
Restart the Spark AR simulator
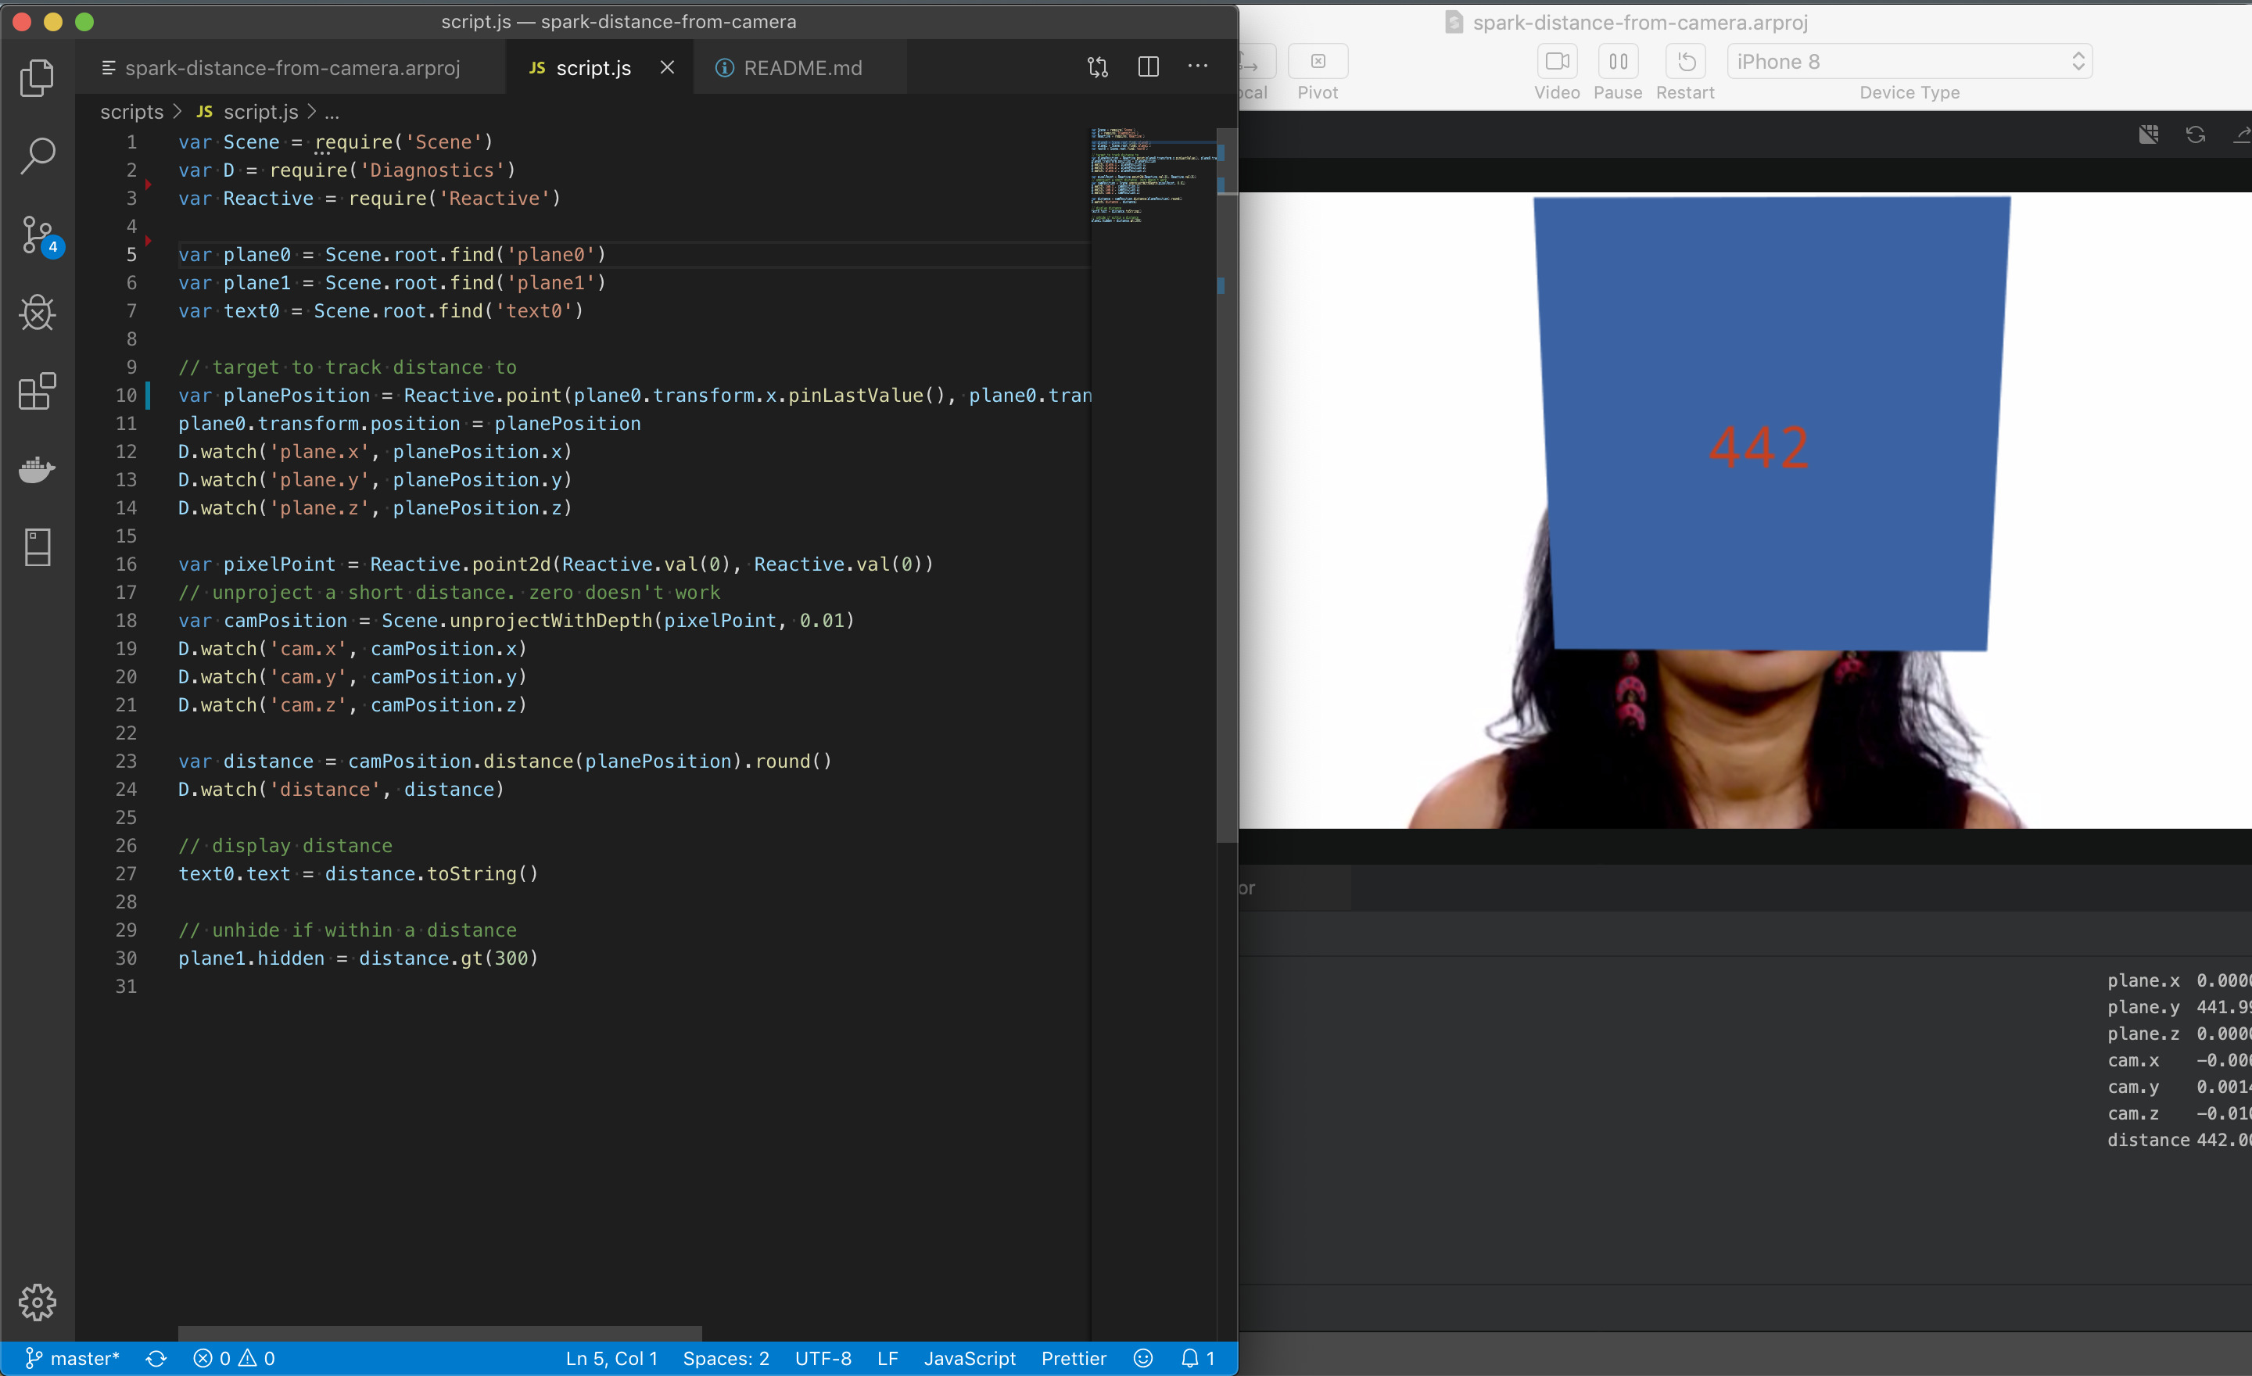pyautogui.click(x=1686, y=62)
